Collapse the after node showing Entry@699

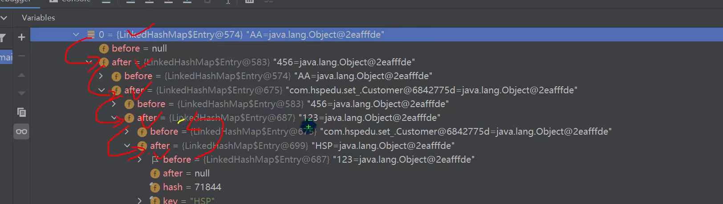click(127, 145)
